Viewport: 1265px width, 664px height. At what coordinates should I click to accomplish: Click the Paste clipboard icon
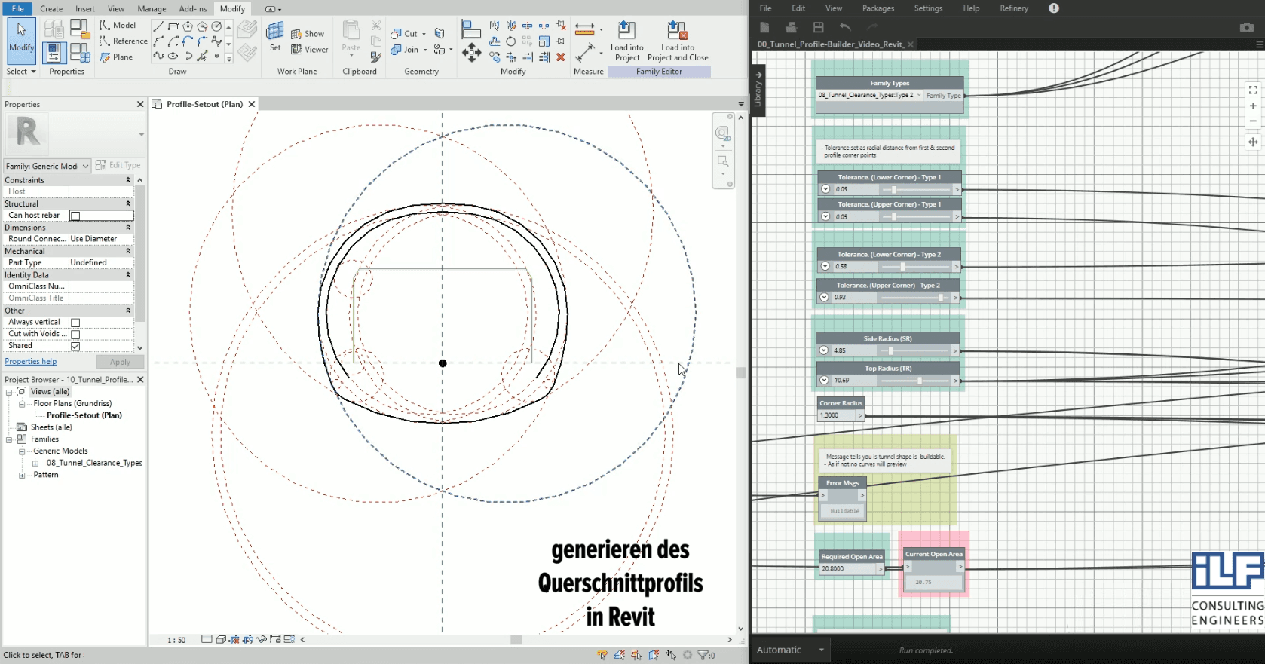351,37
